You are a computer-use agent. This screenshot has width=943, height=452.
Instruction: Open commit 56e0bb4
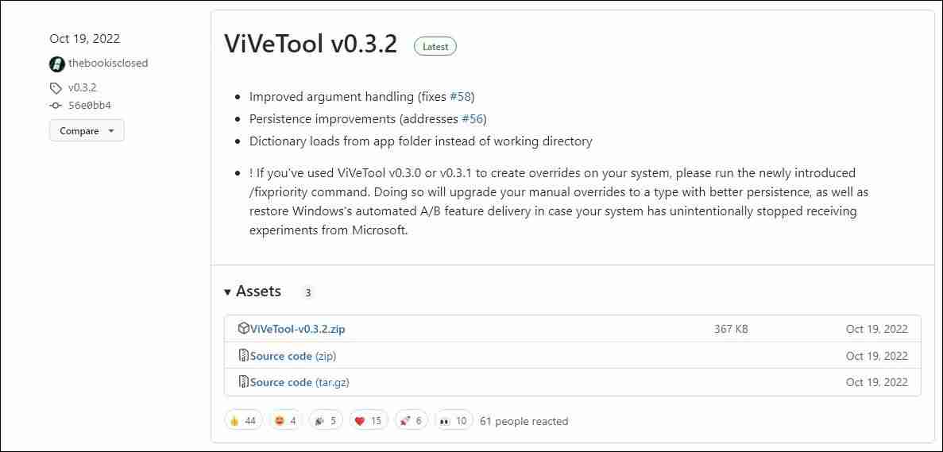coord(90,106)
